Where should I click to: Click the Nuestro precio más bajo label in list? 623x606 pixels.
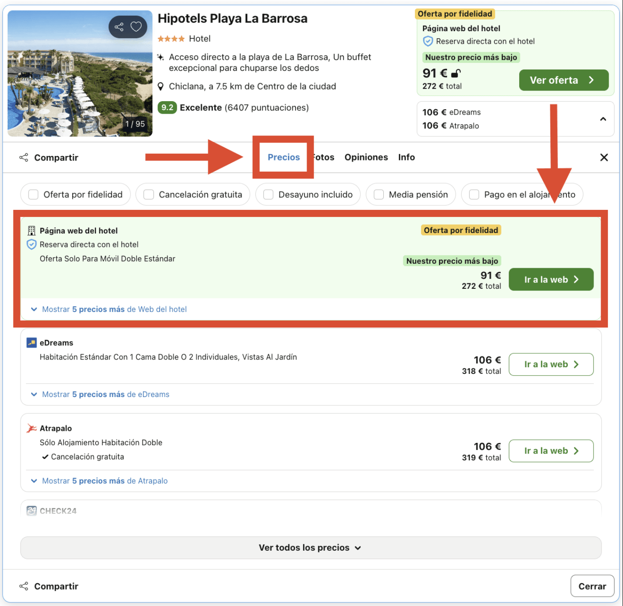(x=452, y=261)
